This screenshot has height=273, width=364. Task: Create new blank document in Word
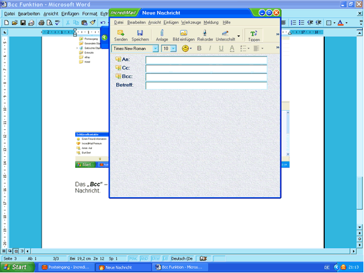point(7,22)
